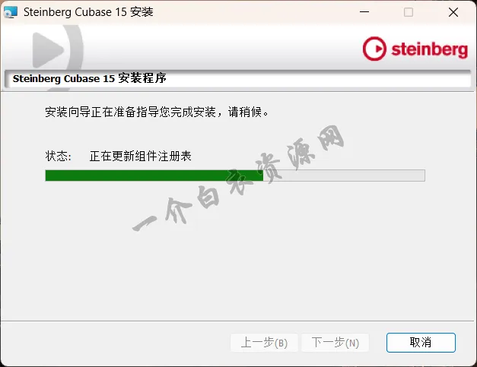Image resolution: width=477 pixels, height=367 pixels.
Task: Click the gray play-arrow graphic in the banner
Action: (48, 50)
